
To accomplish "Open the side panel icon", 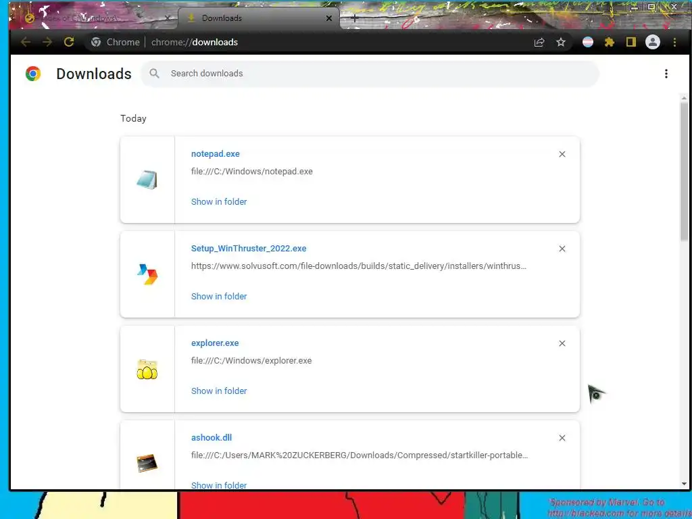I will (631, 43).
